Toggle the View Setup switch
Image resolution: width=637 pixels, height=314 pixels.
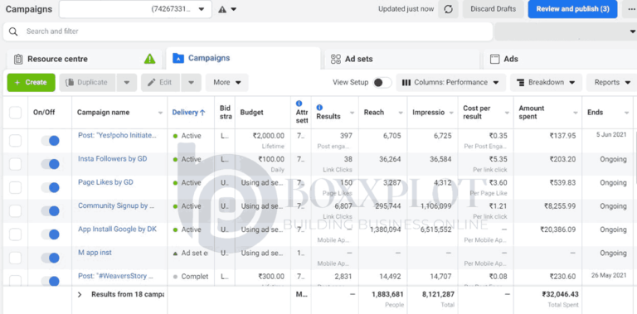coord(382,82)
